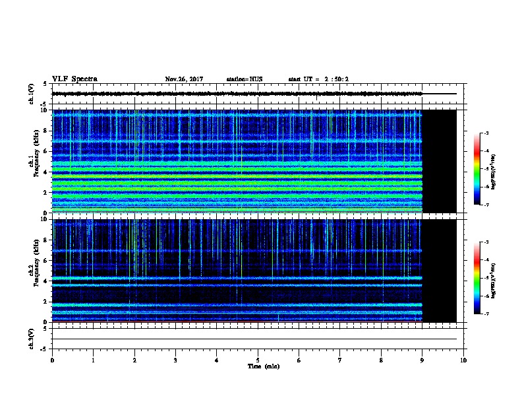The image size is (522, 404).
Task: Click the 'ch.1(V)' waveform axis label
Action: [x=31, y=94]
